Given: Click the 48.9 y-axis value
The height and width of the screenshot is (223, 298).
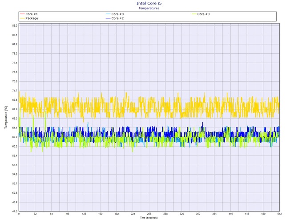Looking at the screenshot, I should [15, 202].
